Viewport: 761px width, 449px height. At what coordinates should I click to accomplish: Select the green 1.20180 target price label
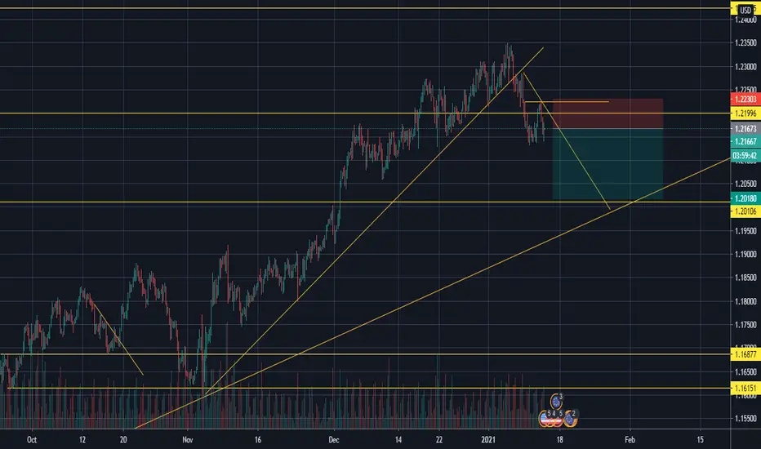tap(745, 198)
